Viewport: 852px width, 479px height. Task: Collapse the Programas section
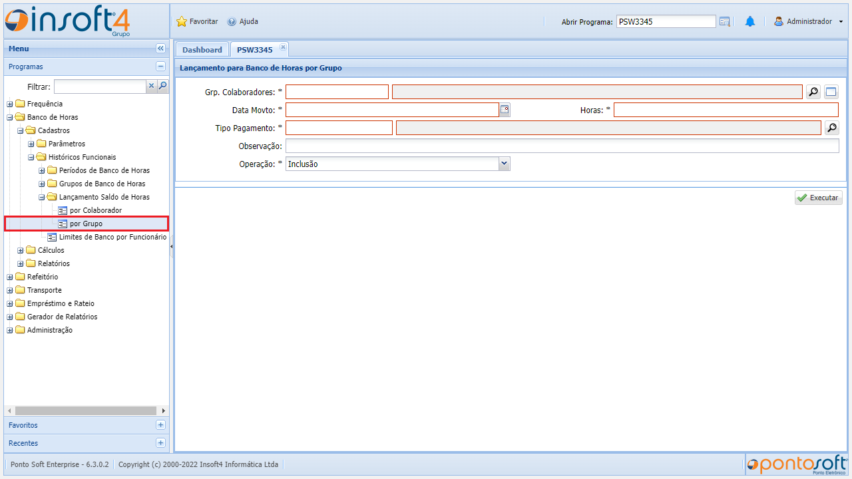point(160,67)
